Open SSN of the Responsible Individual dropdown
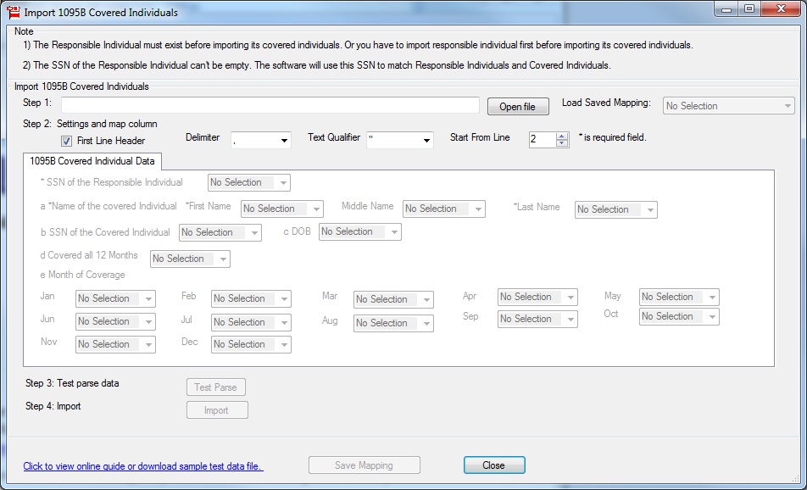The height and width of the screenshot is (490, 807). (x=248, y=182)
